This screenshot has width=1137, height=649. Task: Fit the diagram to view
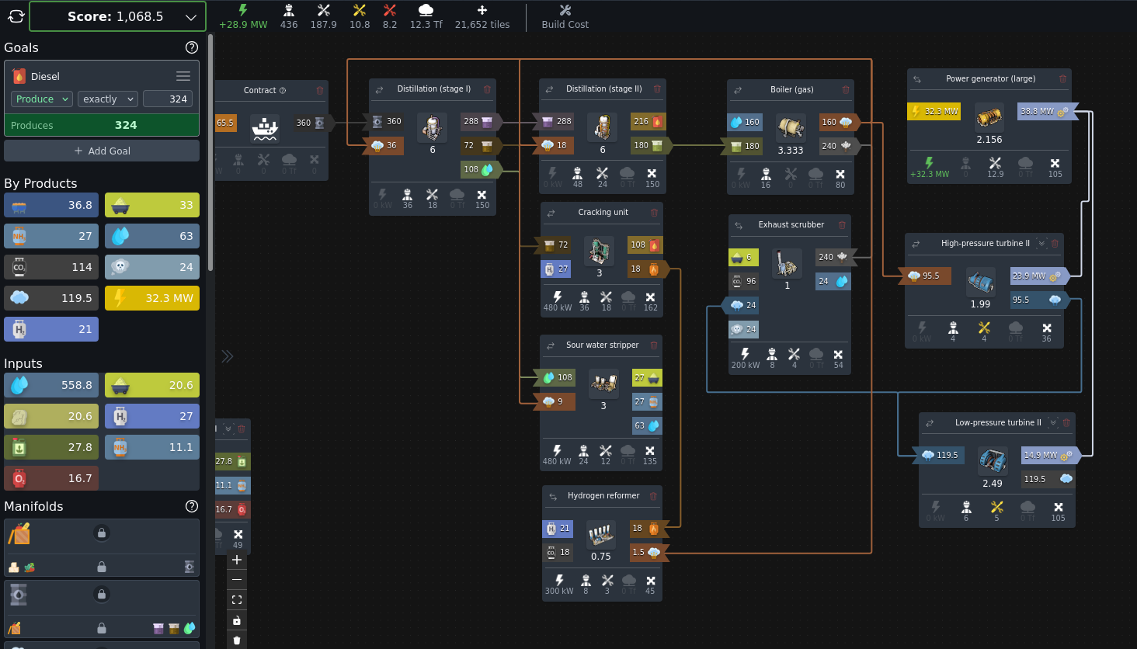tap(237, 600)
